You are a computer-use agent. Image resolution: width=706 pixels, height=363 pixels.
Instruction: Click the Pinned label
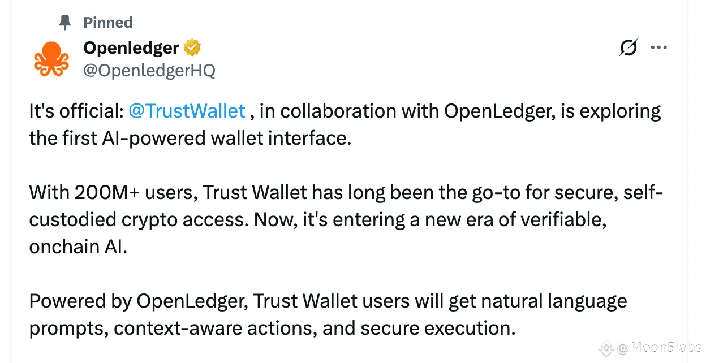[107, 23]
